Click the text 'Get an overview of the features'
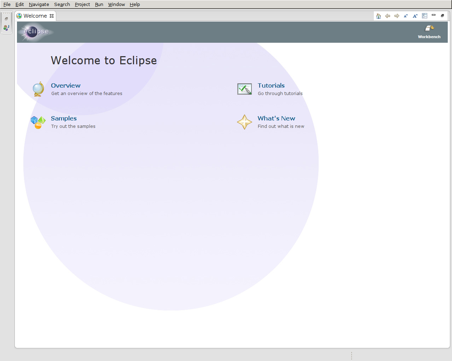The height and width of the screenshot is (361, 452). pos(87,94)
